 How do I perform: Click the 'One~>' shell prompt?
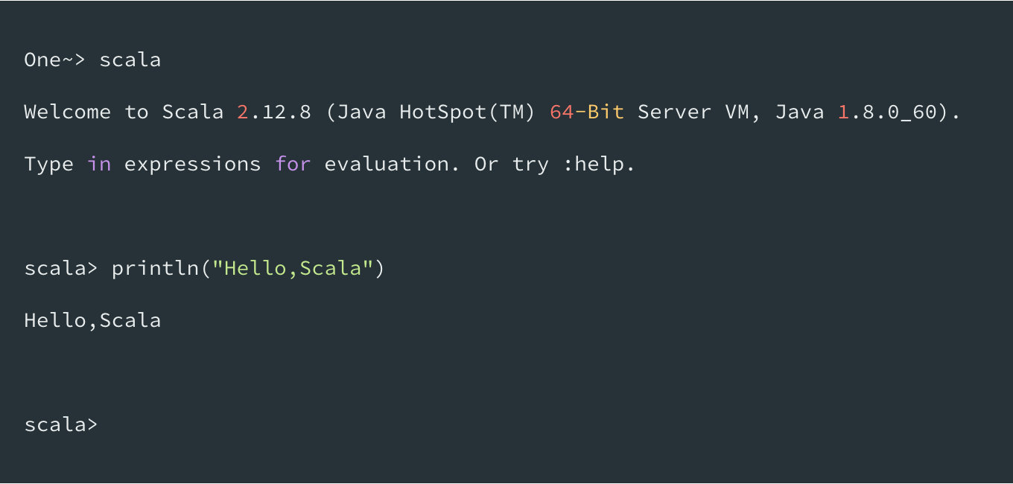click(x=55, y=60)
